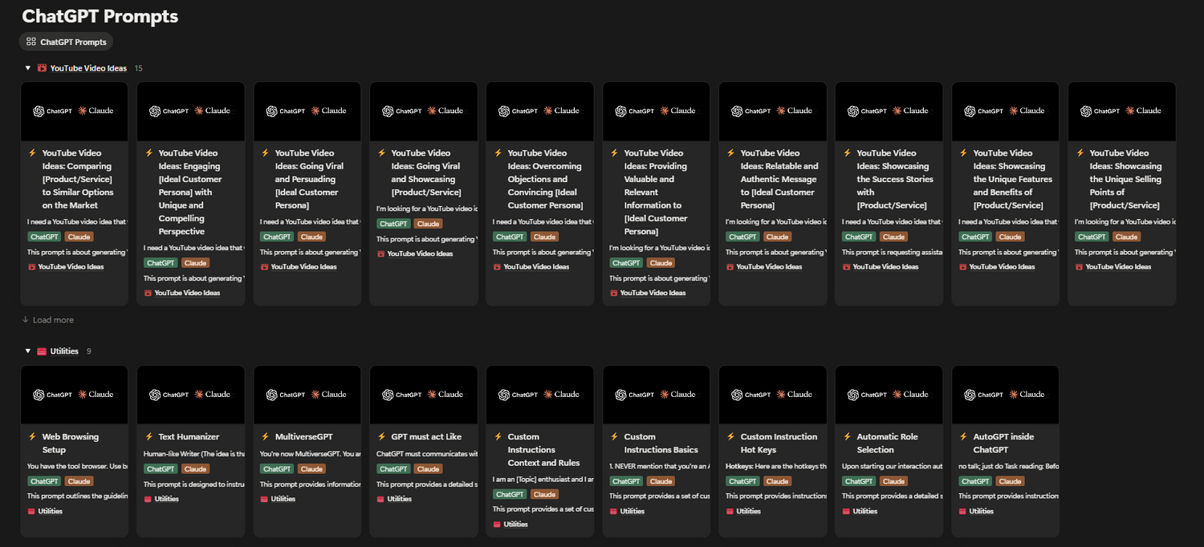Viewport: 1204px width, 547px height.
Task: Click the lightning icon beside Unique Selling Points card
Action: [1080, 153]
